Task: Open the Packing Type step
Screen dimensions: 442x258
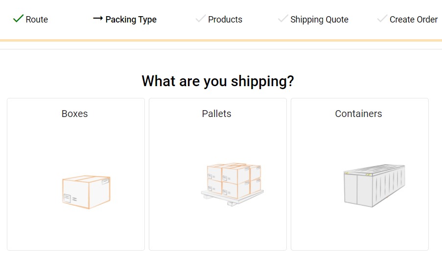Action: tap(131, 20)
